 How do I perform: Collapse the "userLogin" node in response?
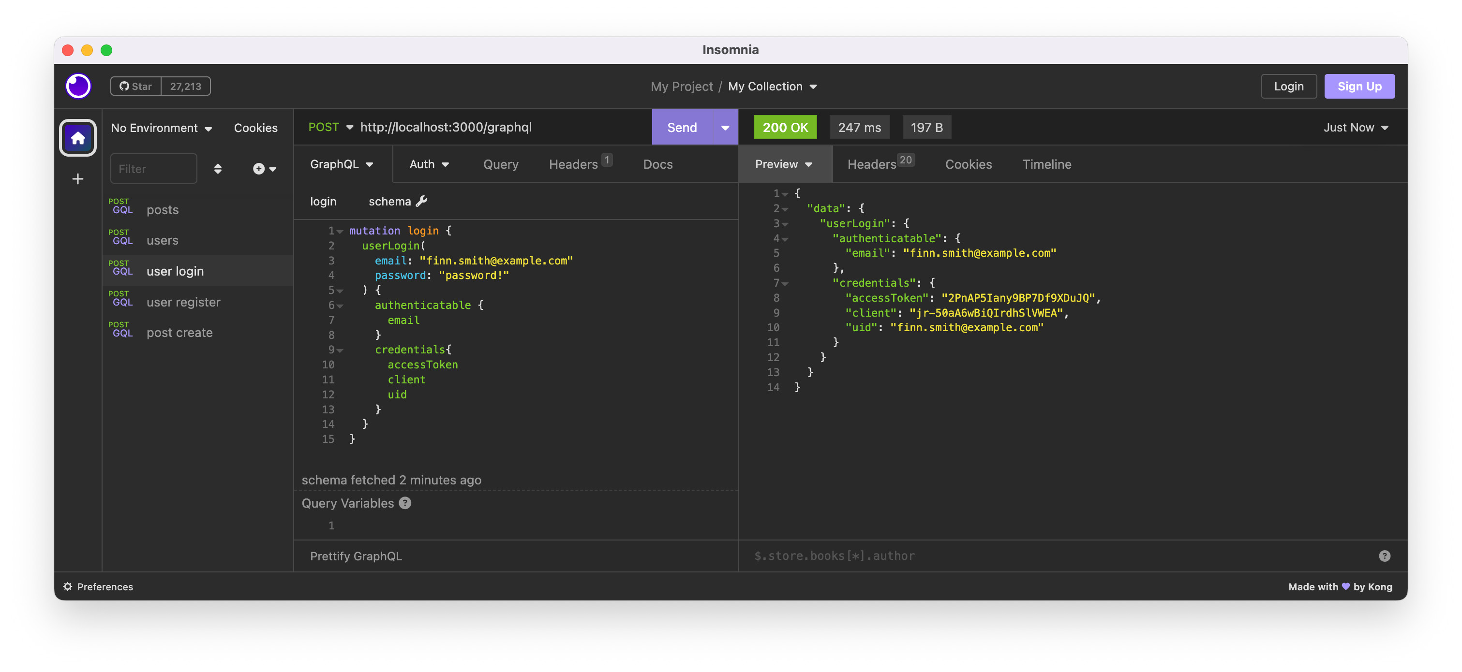785,224
